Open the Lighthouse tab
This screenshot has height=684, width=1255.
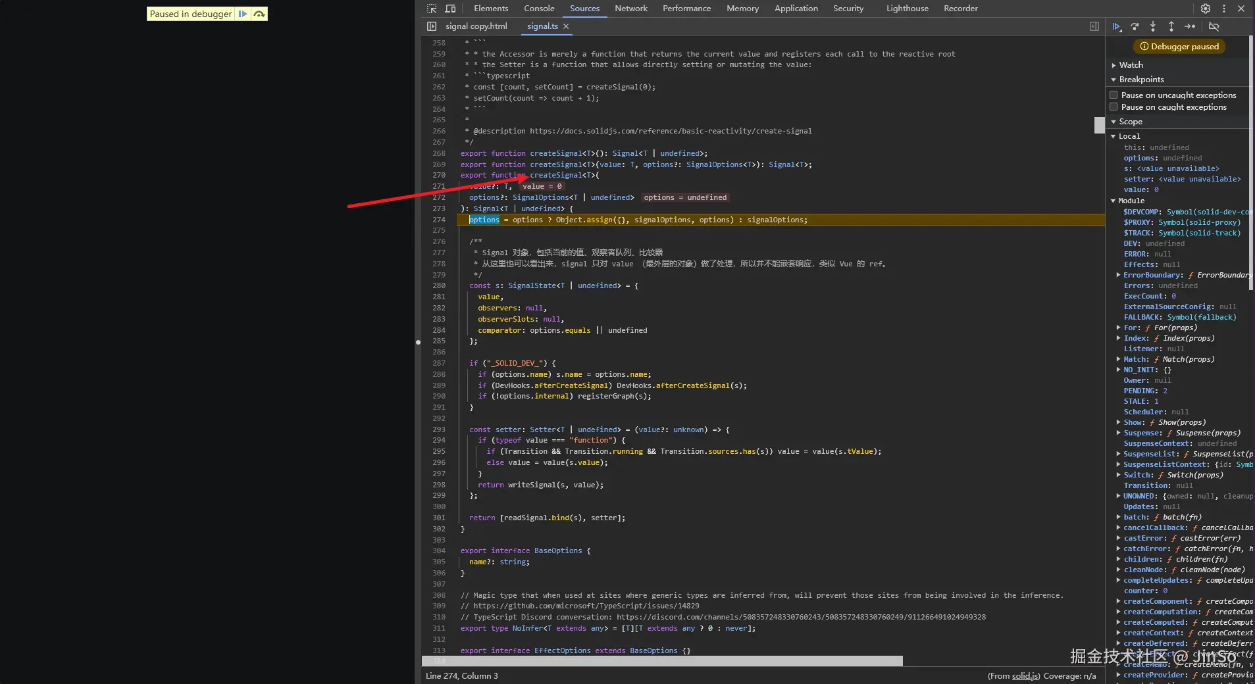[x=908, y=9]
